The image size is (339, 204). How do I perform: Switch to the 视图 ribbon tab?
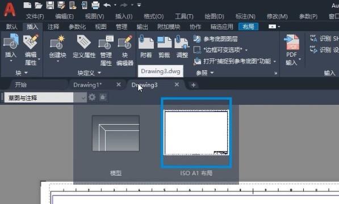coord(101,27)
